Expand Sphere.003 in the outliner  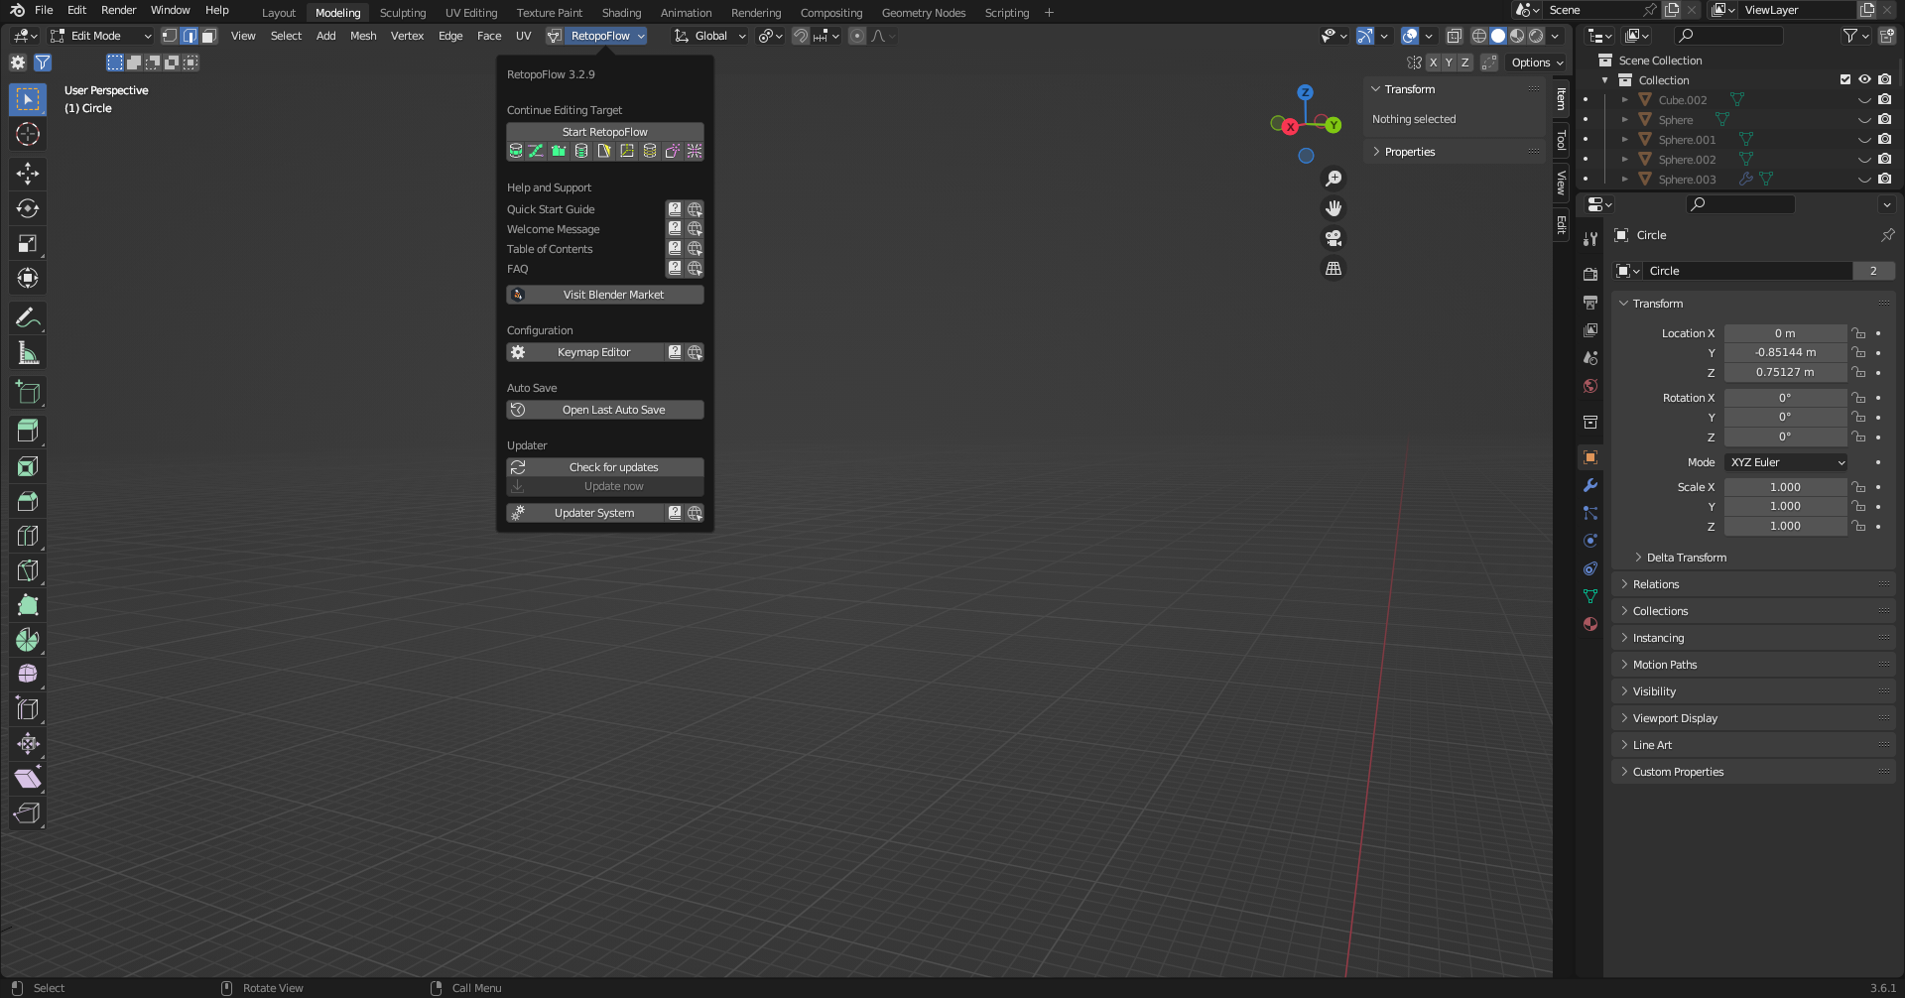point(1625,180)
